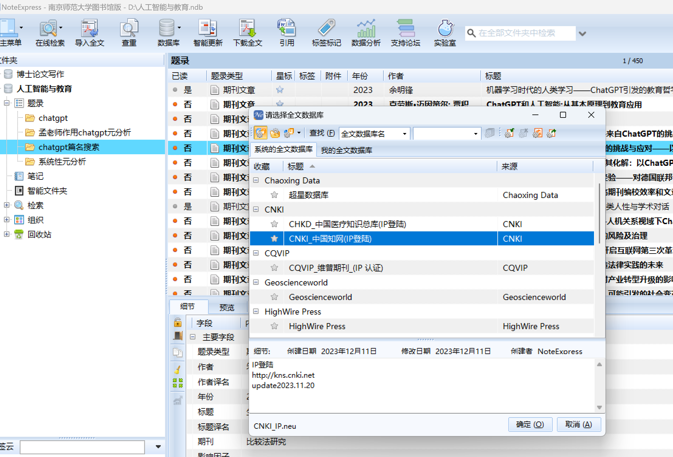
Task: Toggle favorite star for CQVIP_维普期刊
Action: 274,268
